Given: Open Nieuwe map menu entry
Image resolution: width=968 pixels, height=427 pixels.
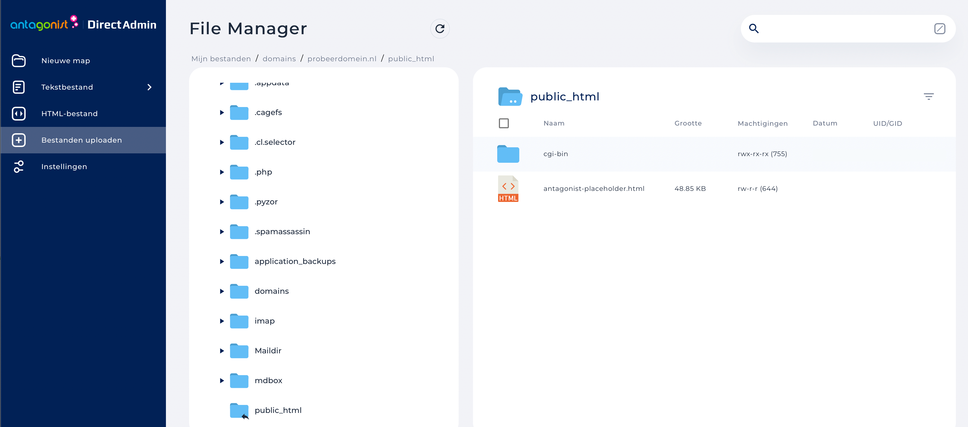Looking at the screenshot, I should point(66,61).
